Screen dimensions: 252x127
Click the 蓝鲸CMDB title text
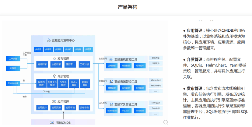(x=63, y=123)
